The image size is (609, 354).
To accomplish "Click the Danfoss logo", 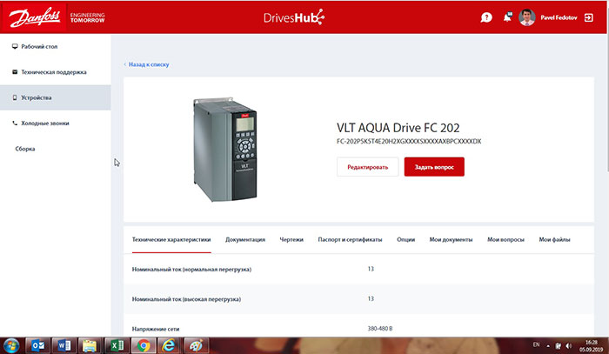I will [34, 17].
